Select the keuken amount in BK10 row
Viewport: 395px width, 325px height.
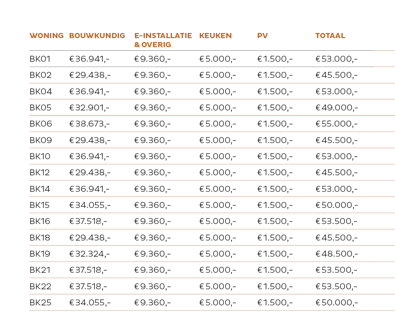(218, 156)
